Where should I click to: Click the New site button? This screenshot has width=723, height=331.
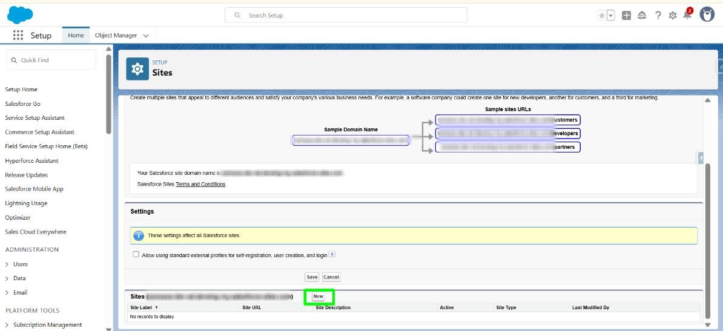coord(318,297)
